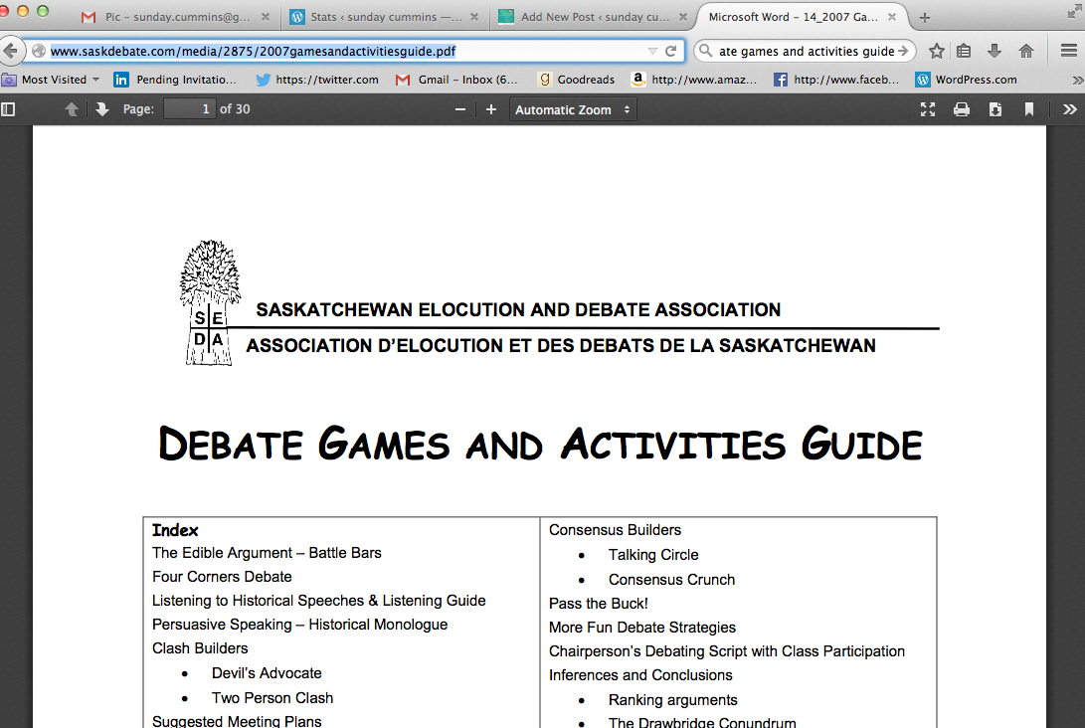
Task: Click the 'Talking Circle' bullet item
Action: tap(653, 555)
